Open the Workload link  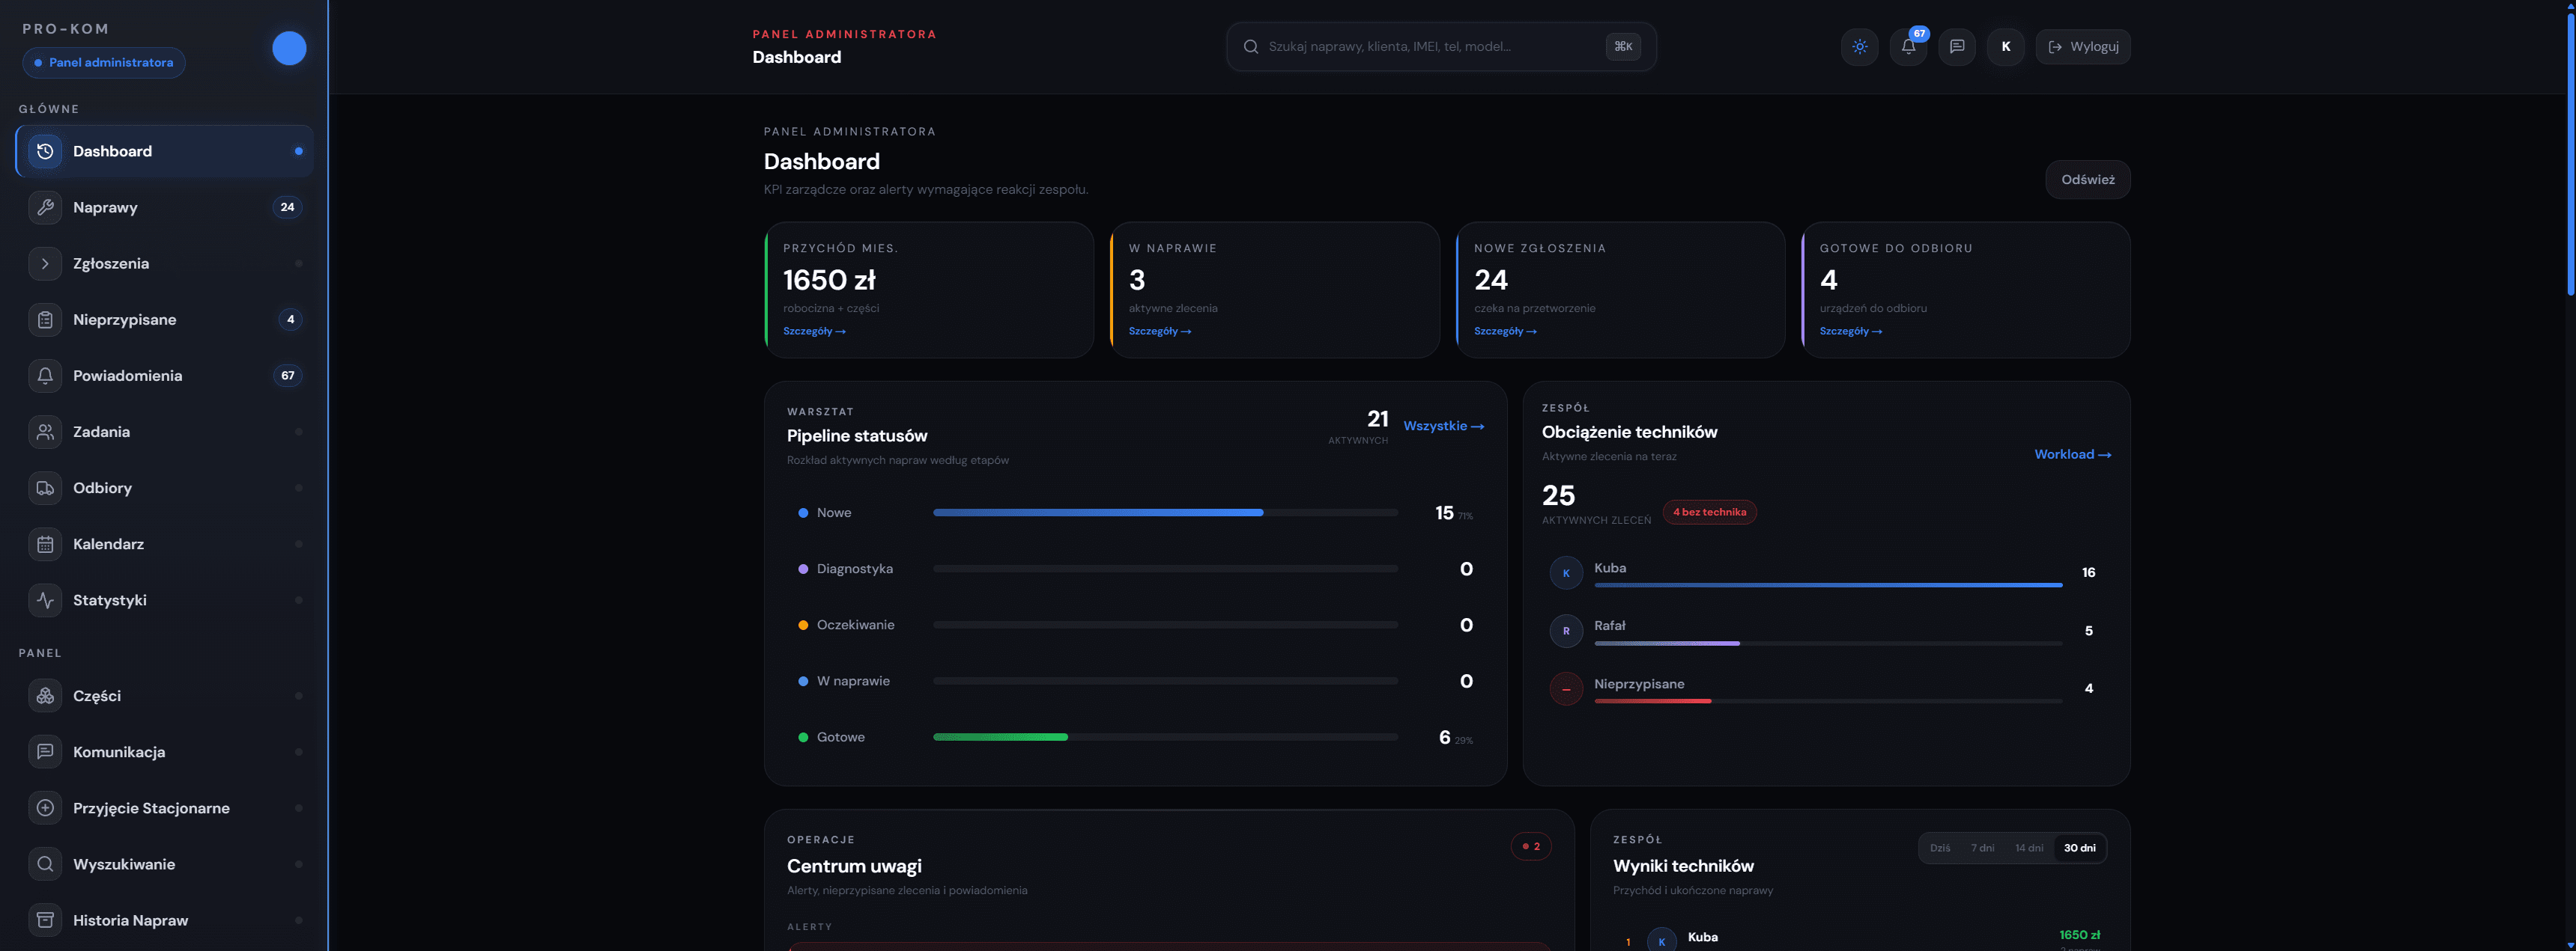[2072, 453]
